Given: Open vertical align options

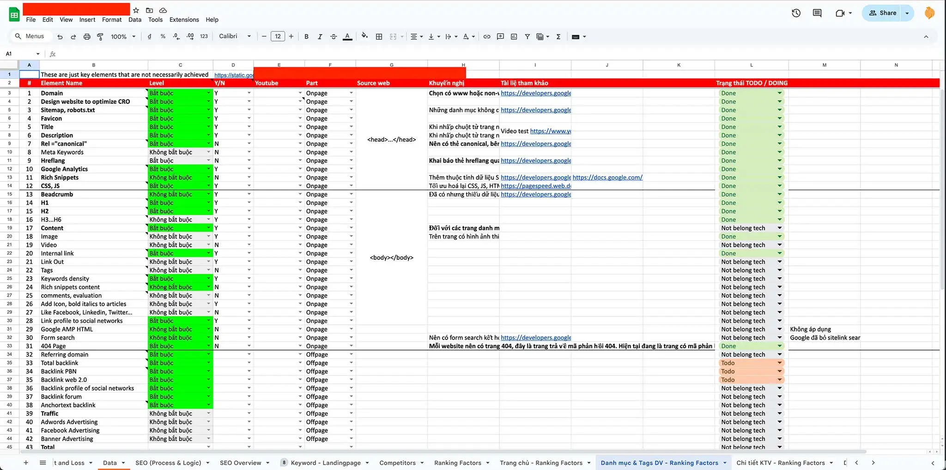Looking at the screenshot, I should 434,37.
